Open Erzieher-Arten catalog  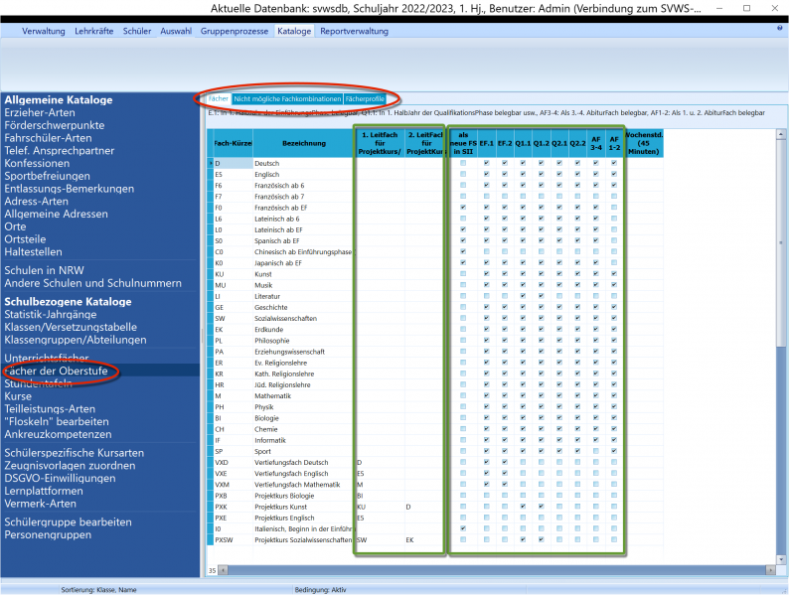pyautogui.click(x=40, y=112)
